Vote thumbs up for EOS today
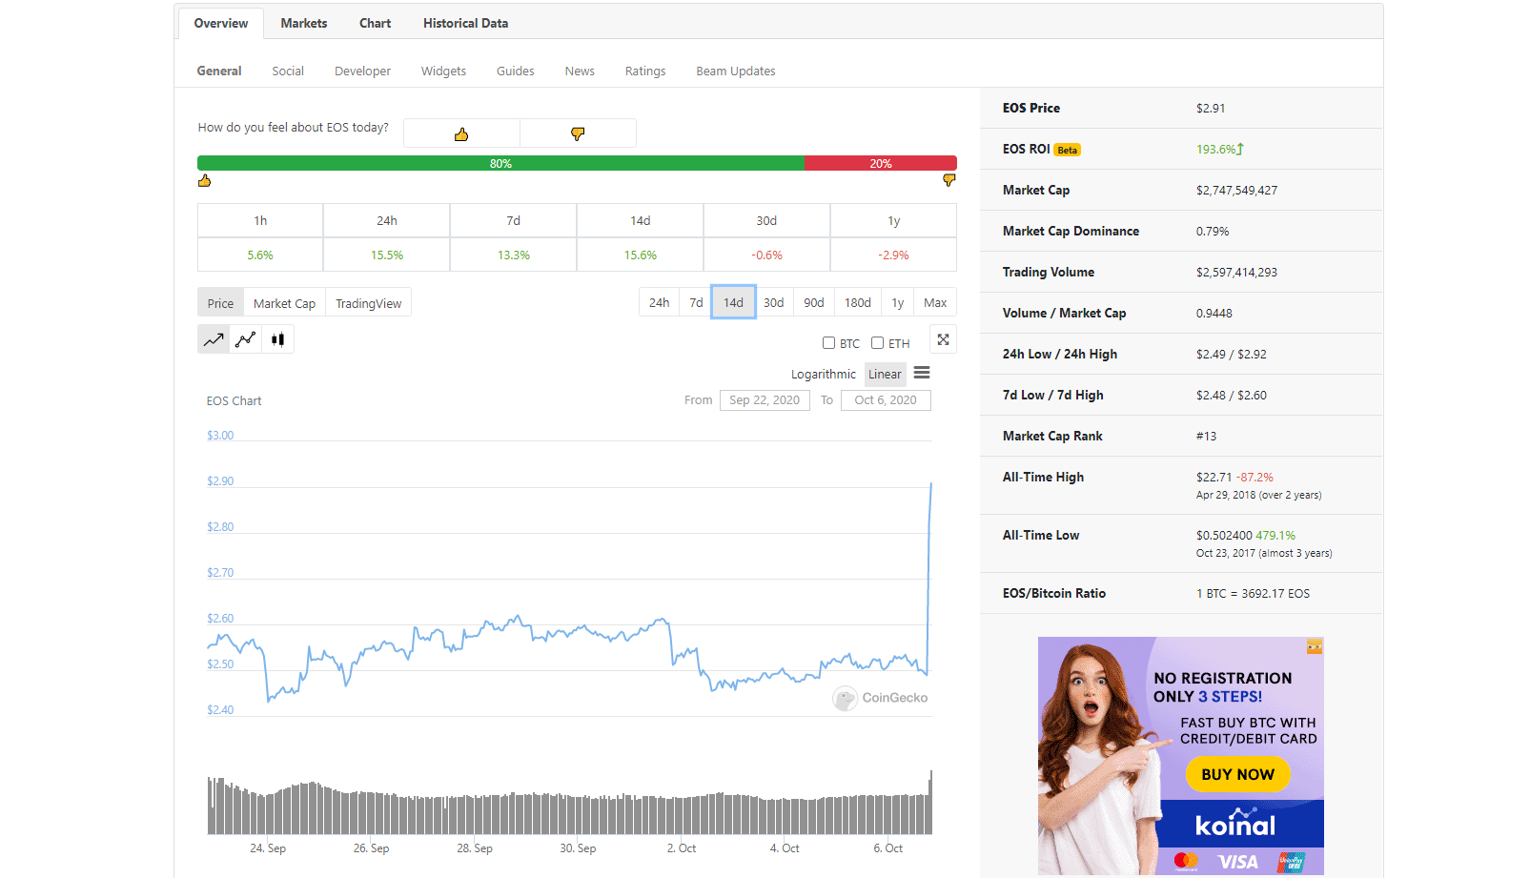 [461, 133]
